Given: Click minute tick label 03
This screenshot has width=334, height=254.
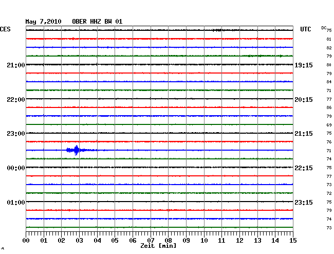Looking at the screenshot, I should coord(79,240).
